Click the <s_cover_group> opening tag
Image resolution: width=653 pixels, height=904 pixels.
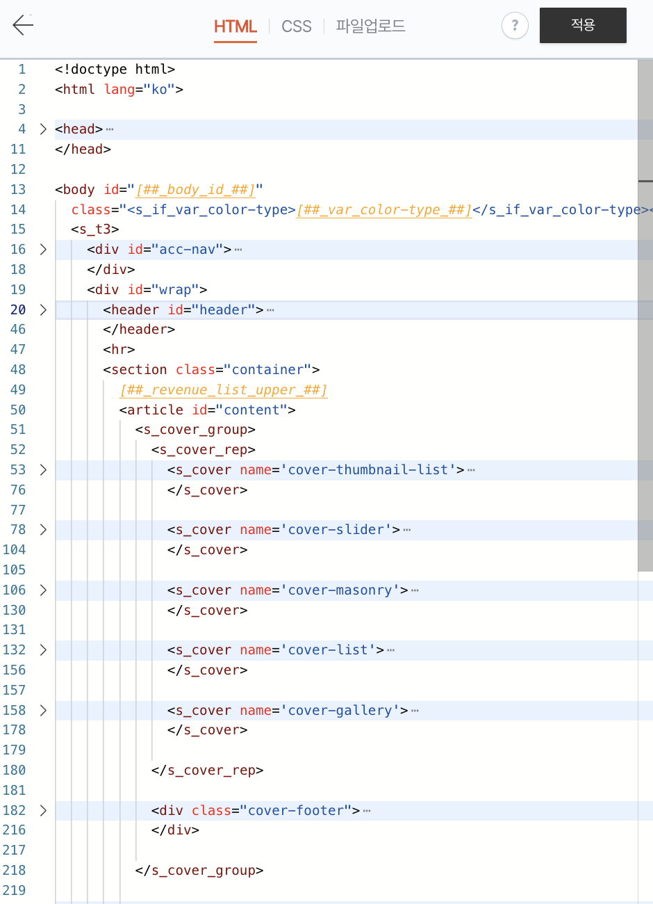[195, 430]
